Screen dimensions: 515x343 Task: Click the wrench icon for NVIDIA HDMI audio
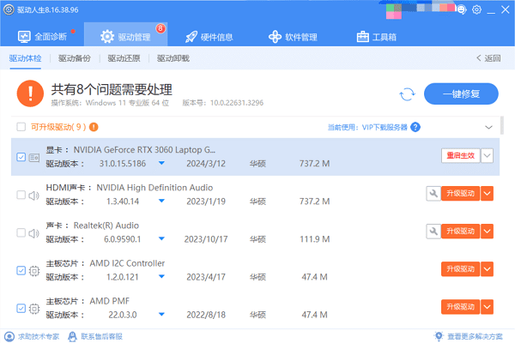coord(433,194)
